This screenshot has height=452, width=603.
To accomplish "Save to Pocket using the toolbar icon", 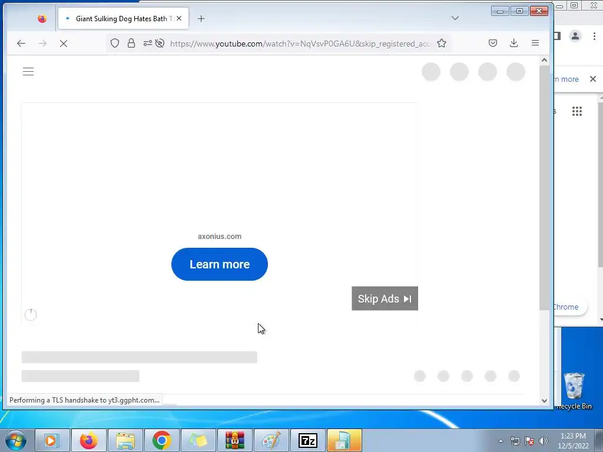I will click(x=493, y=43).
